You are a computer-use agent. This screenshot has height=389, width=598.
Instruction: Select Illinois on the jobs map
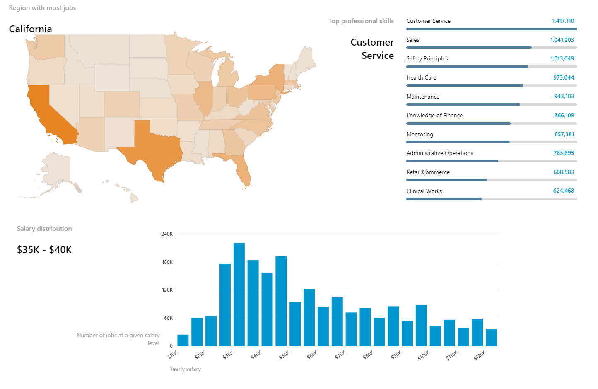click(x=203, y=97)
